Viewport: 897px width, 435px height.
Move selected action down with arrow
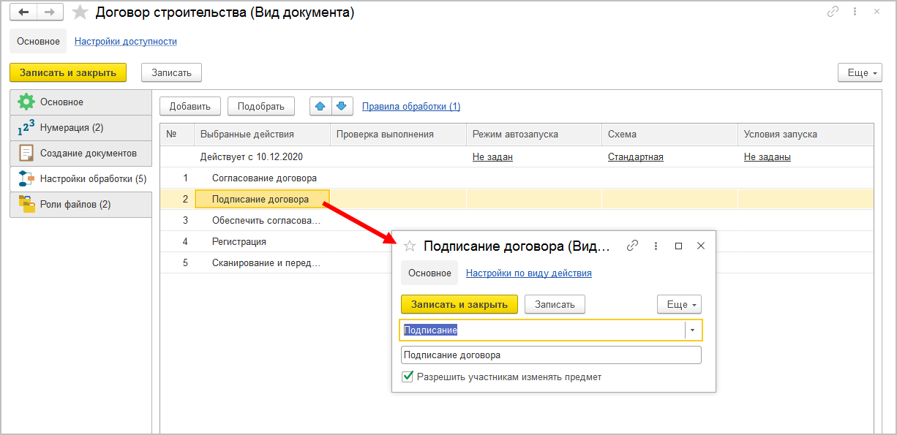(342, 106)
